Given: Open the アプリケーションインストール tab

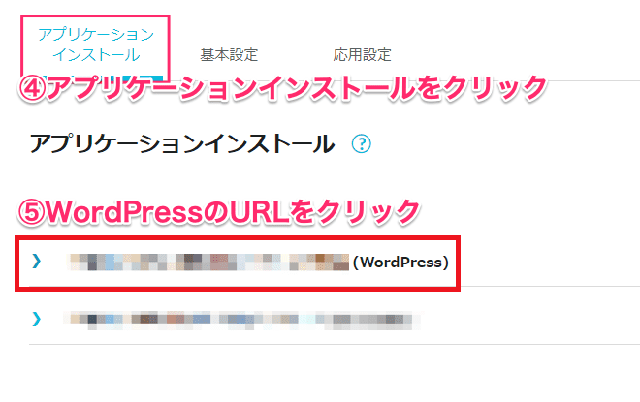Looking at the screenshot, I should pyautogui.click(x=96, y=45).
